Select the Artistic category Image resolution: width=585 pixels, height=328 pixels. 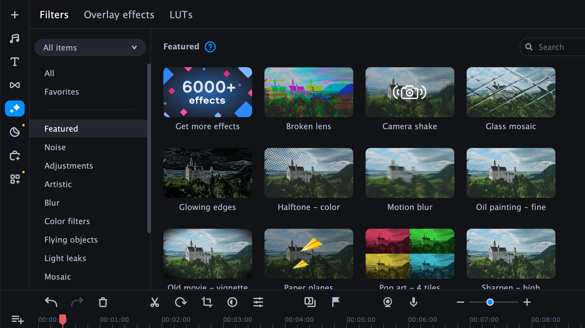[58, 184]
